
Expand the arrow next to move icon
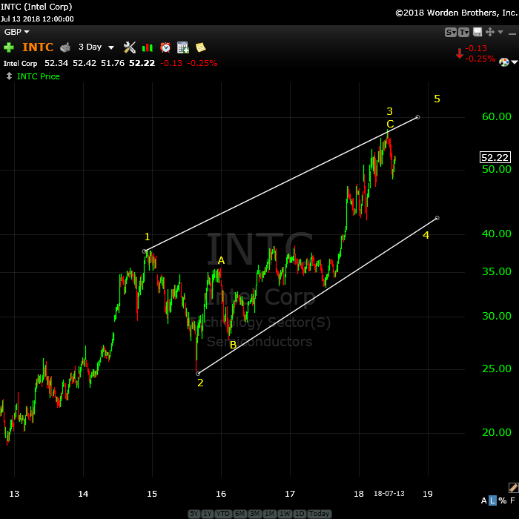pos(500,32)
